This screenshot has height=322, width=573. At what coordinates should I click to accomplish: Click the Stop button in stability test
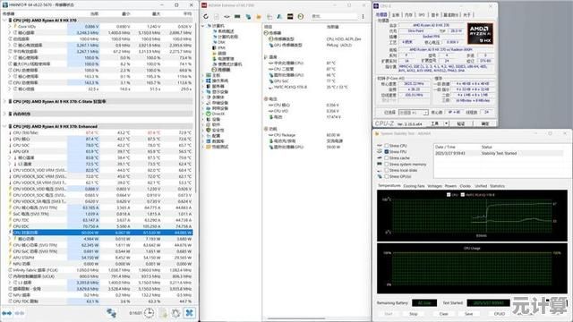click(414, 314)
